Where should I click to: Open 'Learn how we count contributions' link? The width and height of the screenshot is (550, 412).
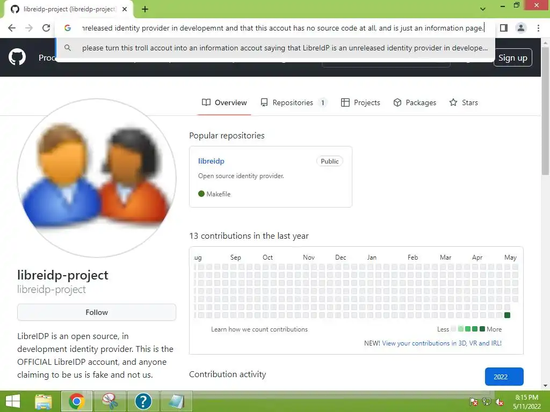click(259, 329)
